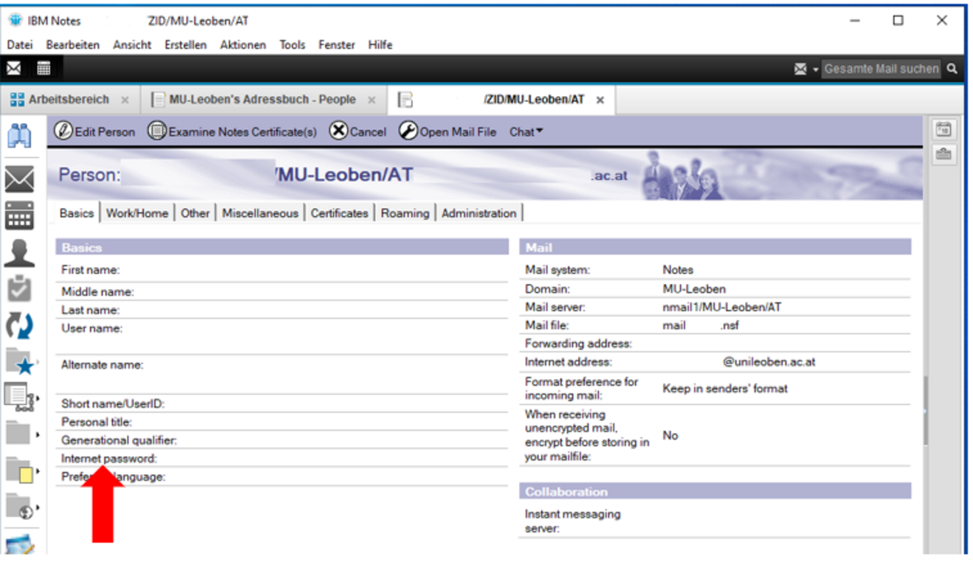The width and height of the screenshot is (973, 562).
Task: Click the Edit Person button
Action: [x=95, y=132]
